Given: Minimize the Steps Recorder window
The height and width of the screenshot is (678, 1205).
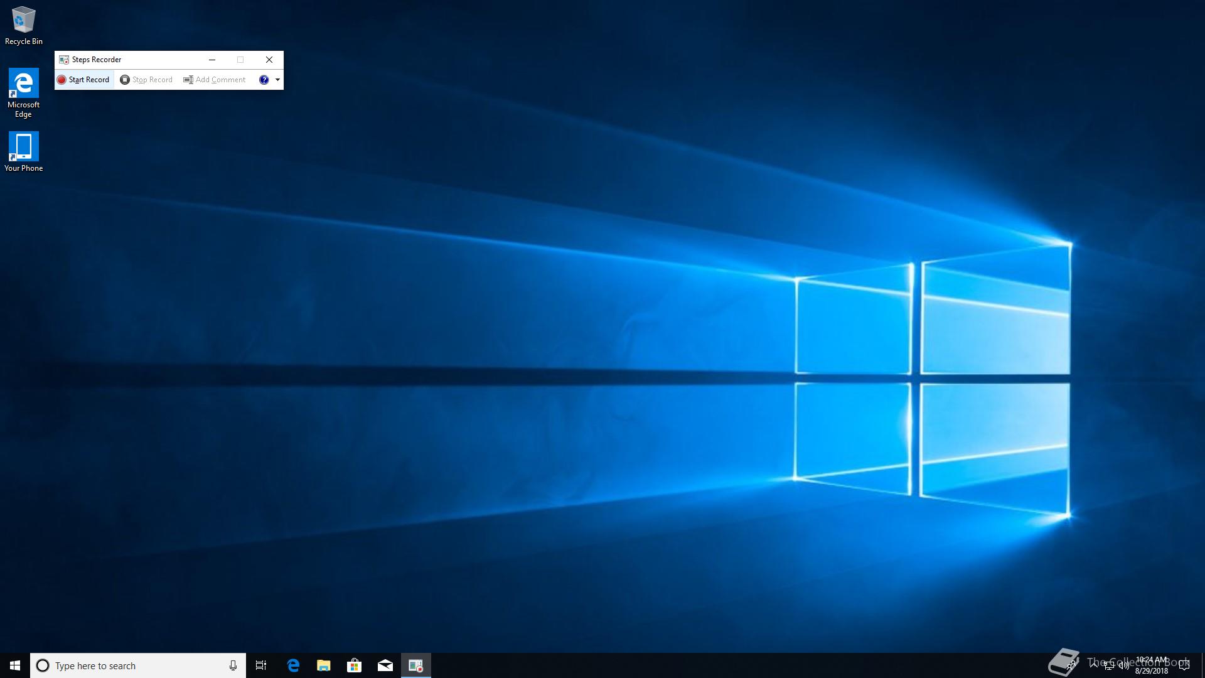Looking at the screenshot, I should point(212,60).
